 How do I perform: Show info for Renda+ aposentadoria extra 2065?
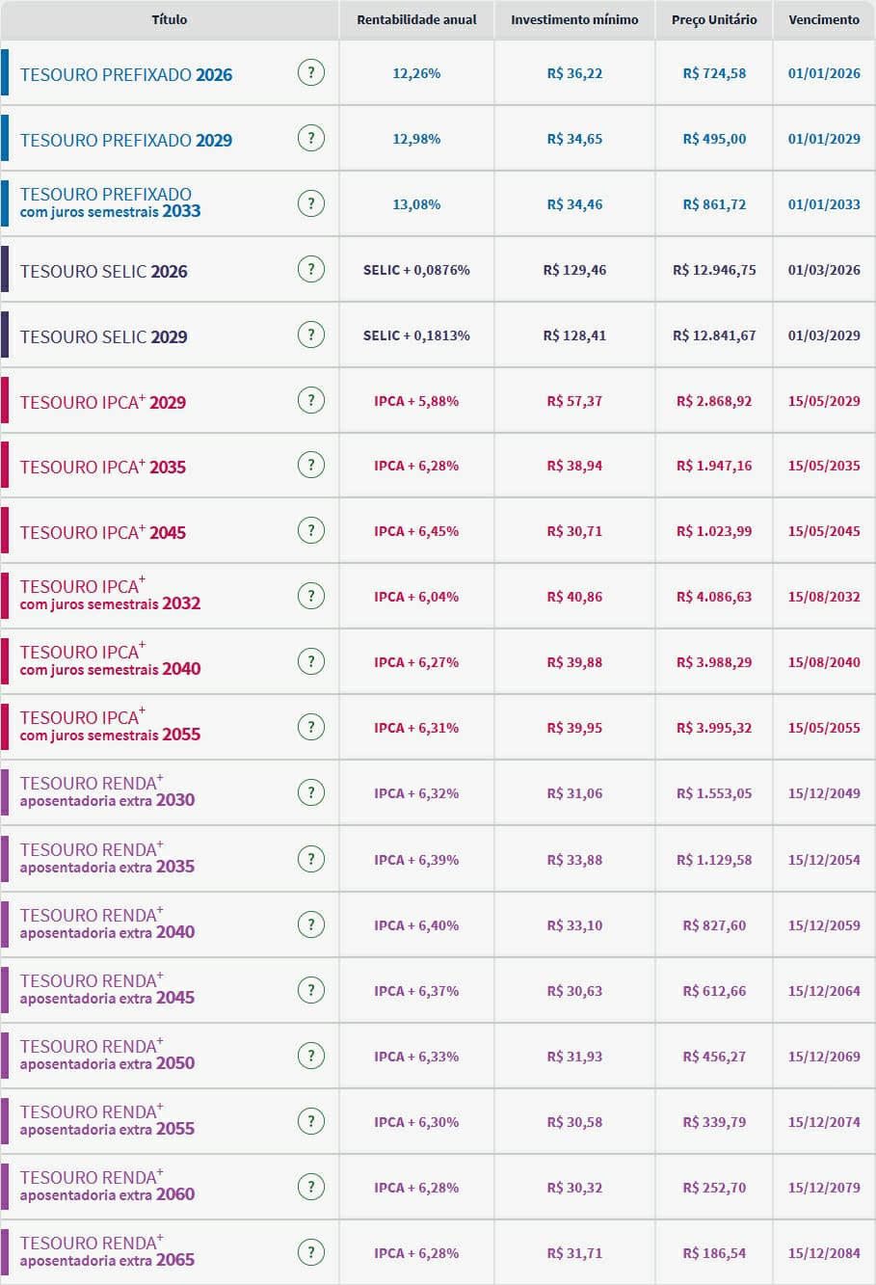[310, 1253]
